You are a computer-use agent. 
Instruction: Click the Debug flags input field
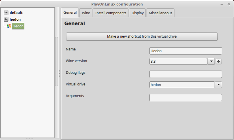click(186, 74)
